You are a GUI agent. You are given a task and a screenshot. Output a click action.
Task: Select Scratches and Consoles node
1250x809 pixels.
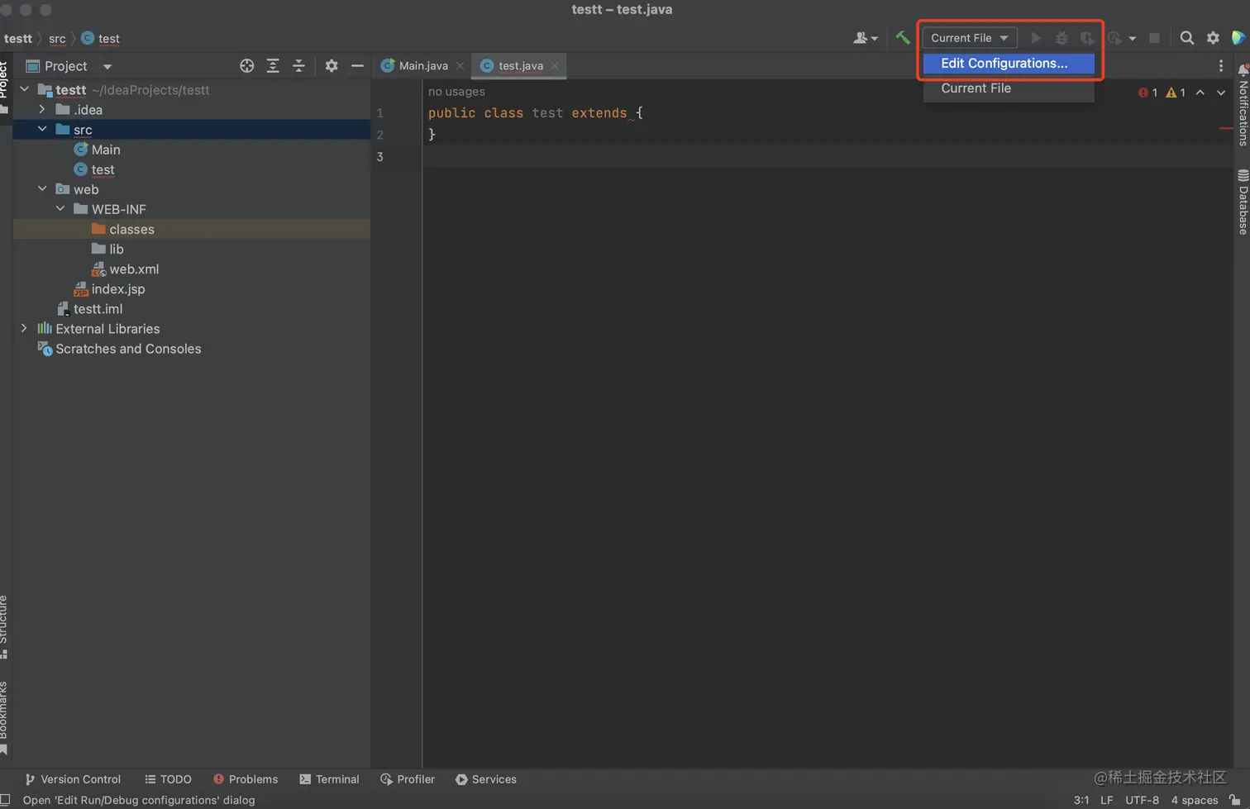coord(128,349)
